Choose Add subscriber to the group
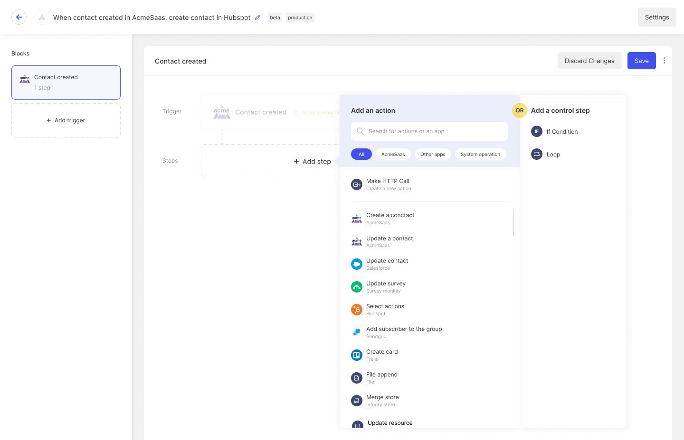The width and height of the screenshot is (684, 440). tap(429, 332)
